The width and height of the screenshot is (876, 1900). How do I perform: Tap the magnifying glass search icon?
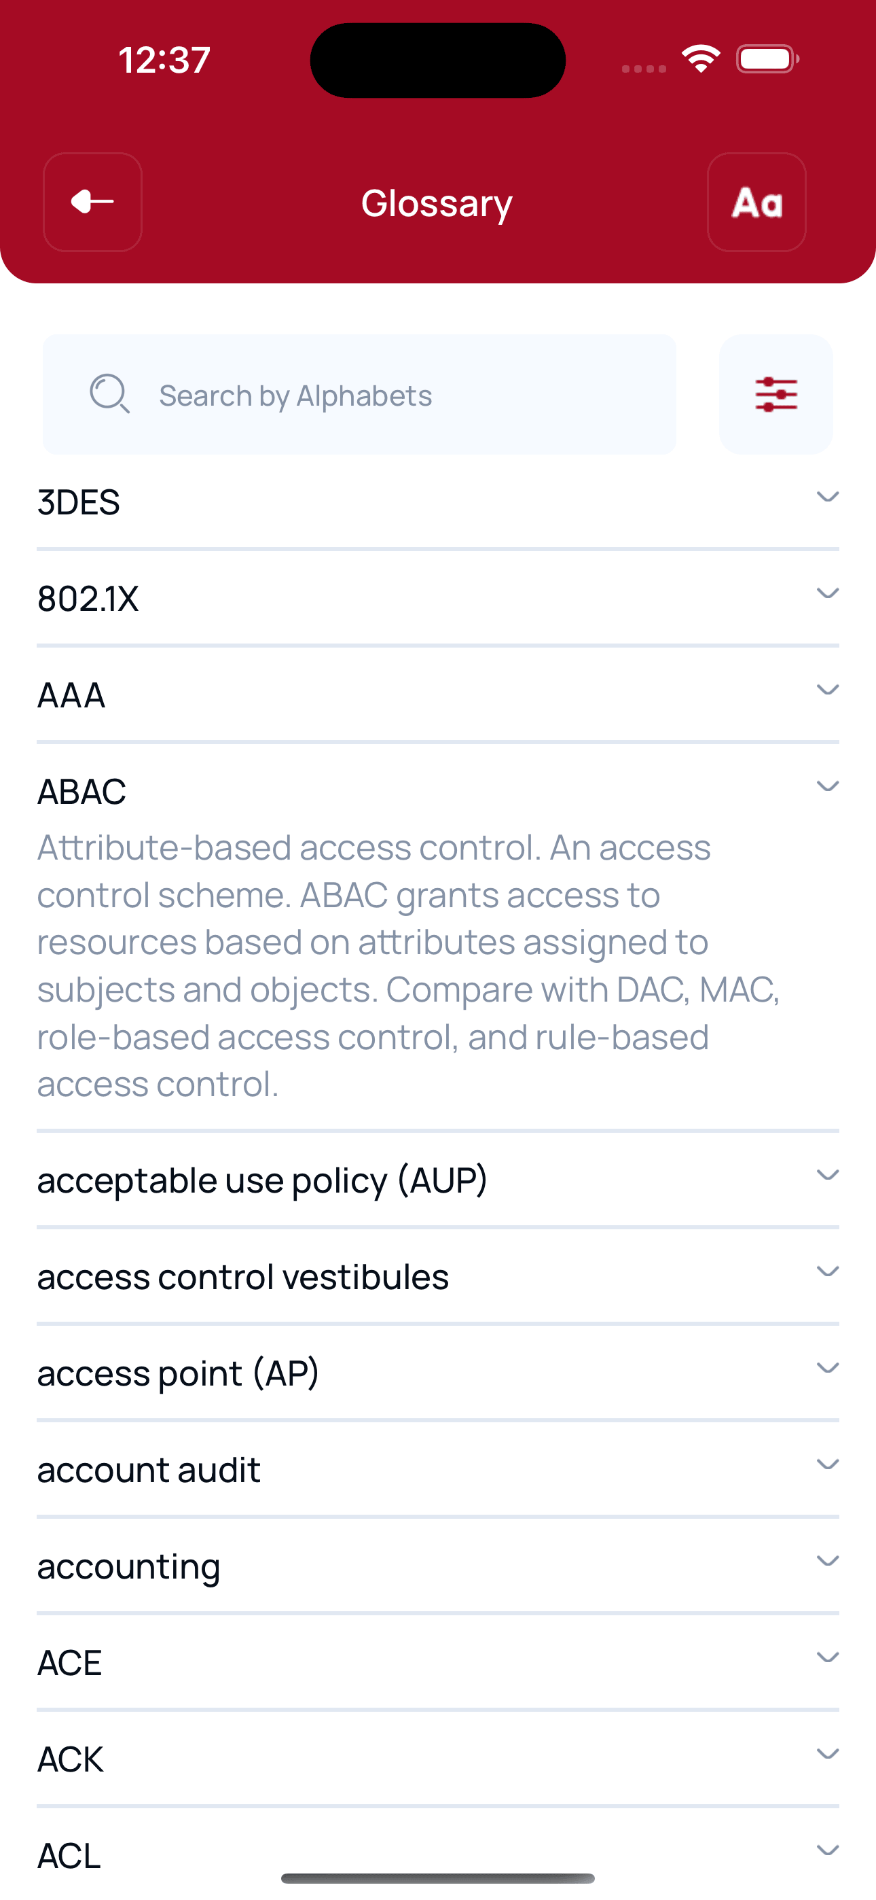(109, 394)
